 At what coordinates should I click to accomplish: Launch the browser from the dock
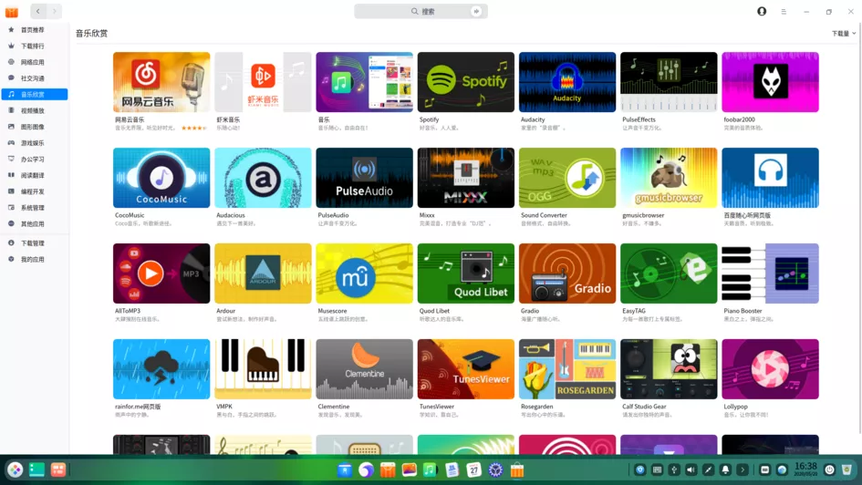coord(366,470)
